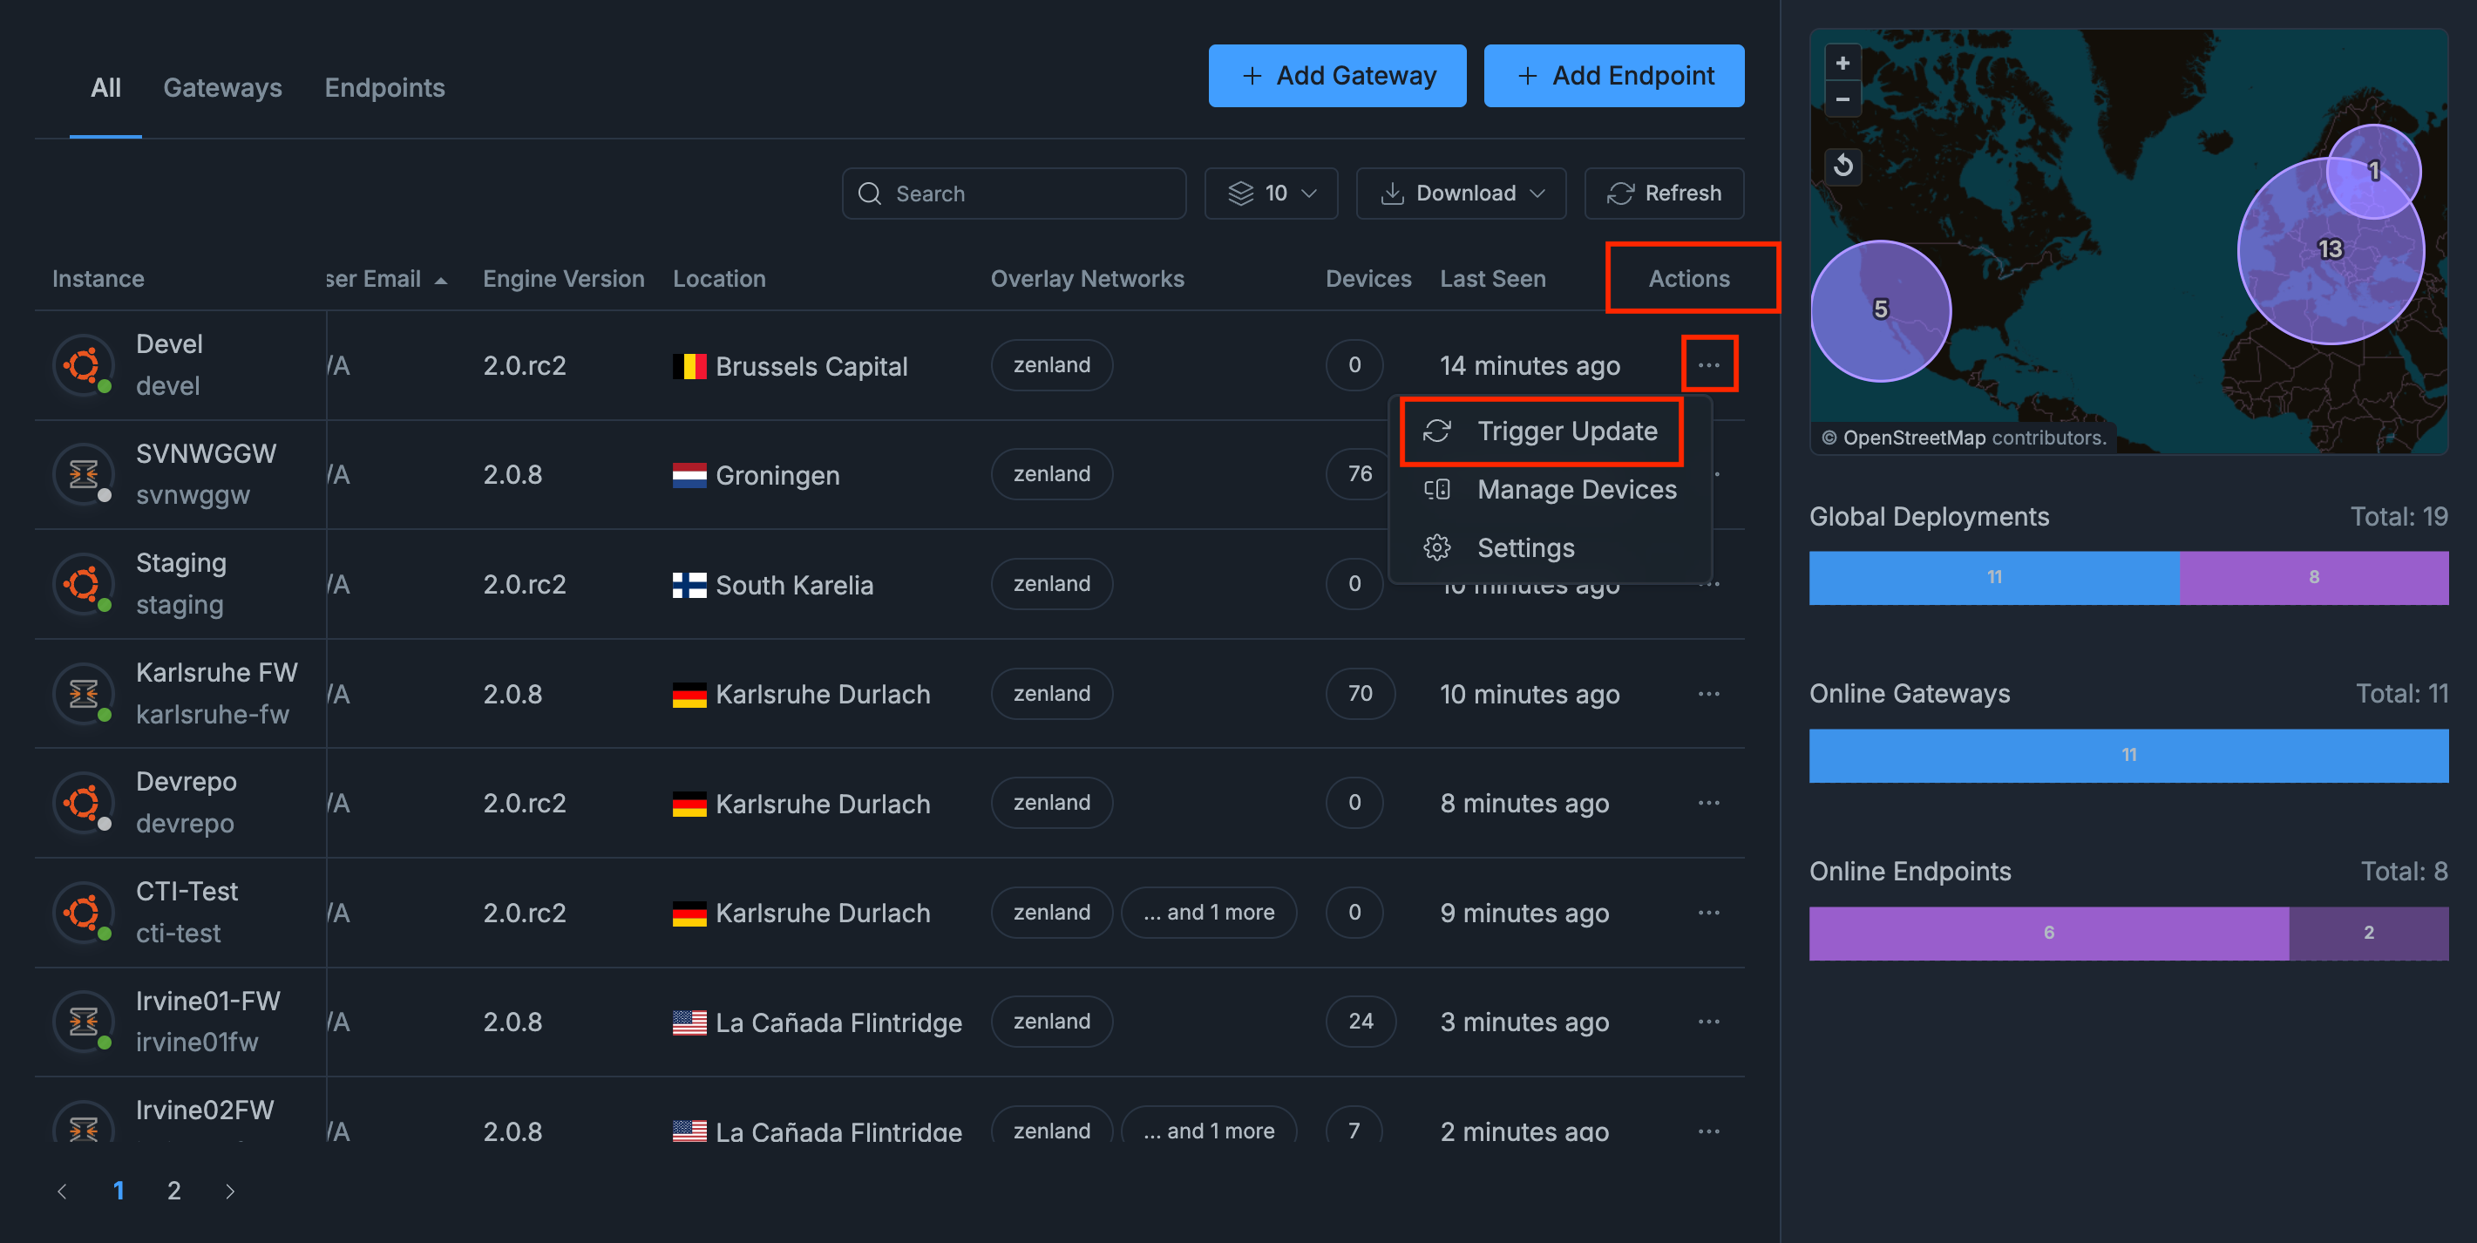This screenshot has height=1243, width=2477.
Task: Switch to the Endpoints tab
Action: tap(383, 87)
